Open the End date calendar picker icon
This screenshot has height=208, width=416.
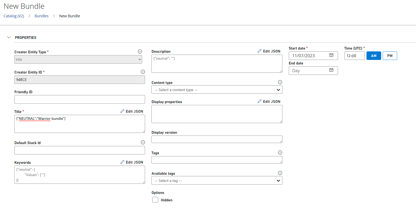[331, 70]
